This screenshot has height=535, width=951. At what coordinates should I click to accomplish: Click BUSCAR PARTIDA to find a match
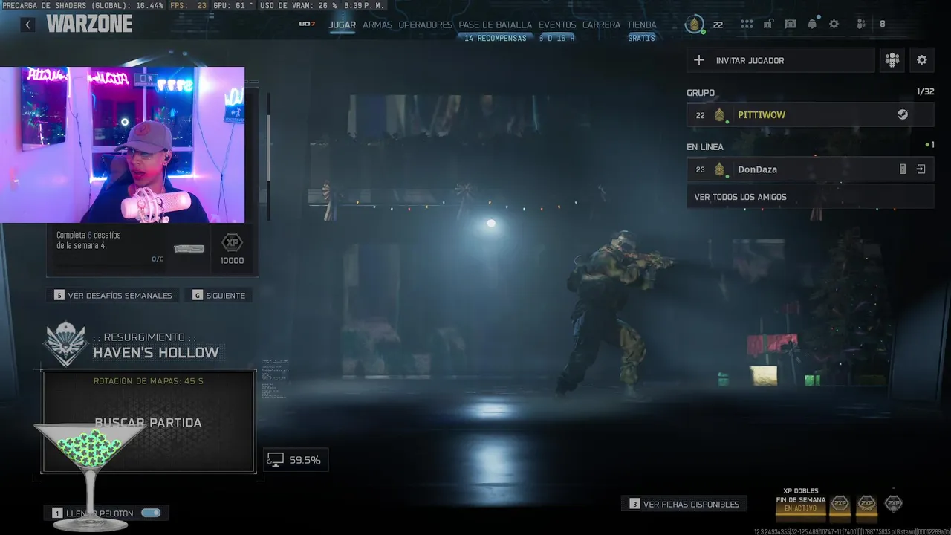[x=149, y=421]
